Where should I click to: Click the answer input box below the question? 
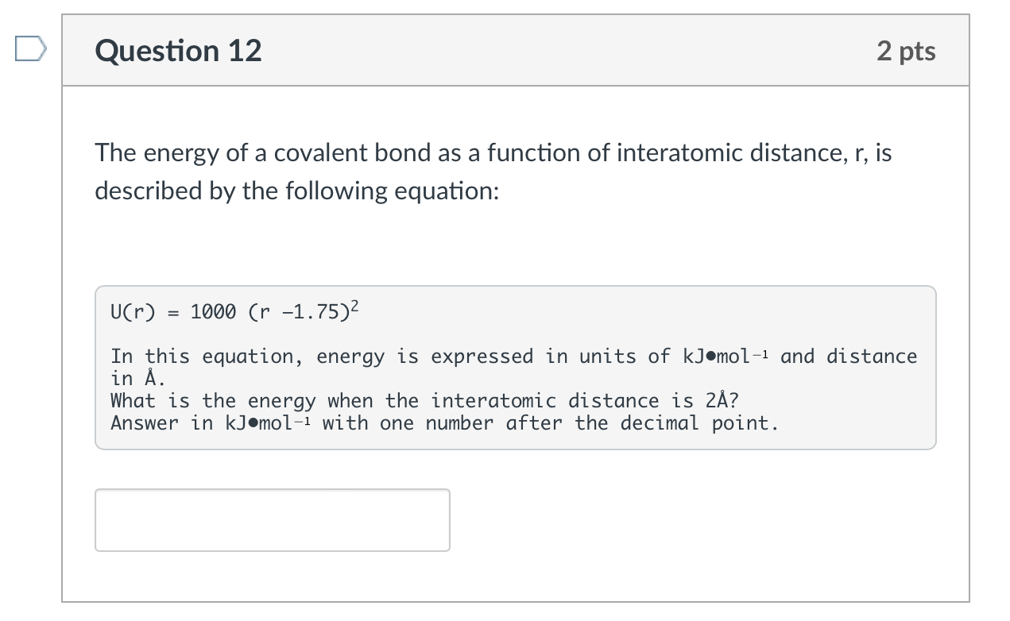coord(272,520)
